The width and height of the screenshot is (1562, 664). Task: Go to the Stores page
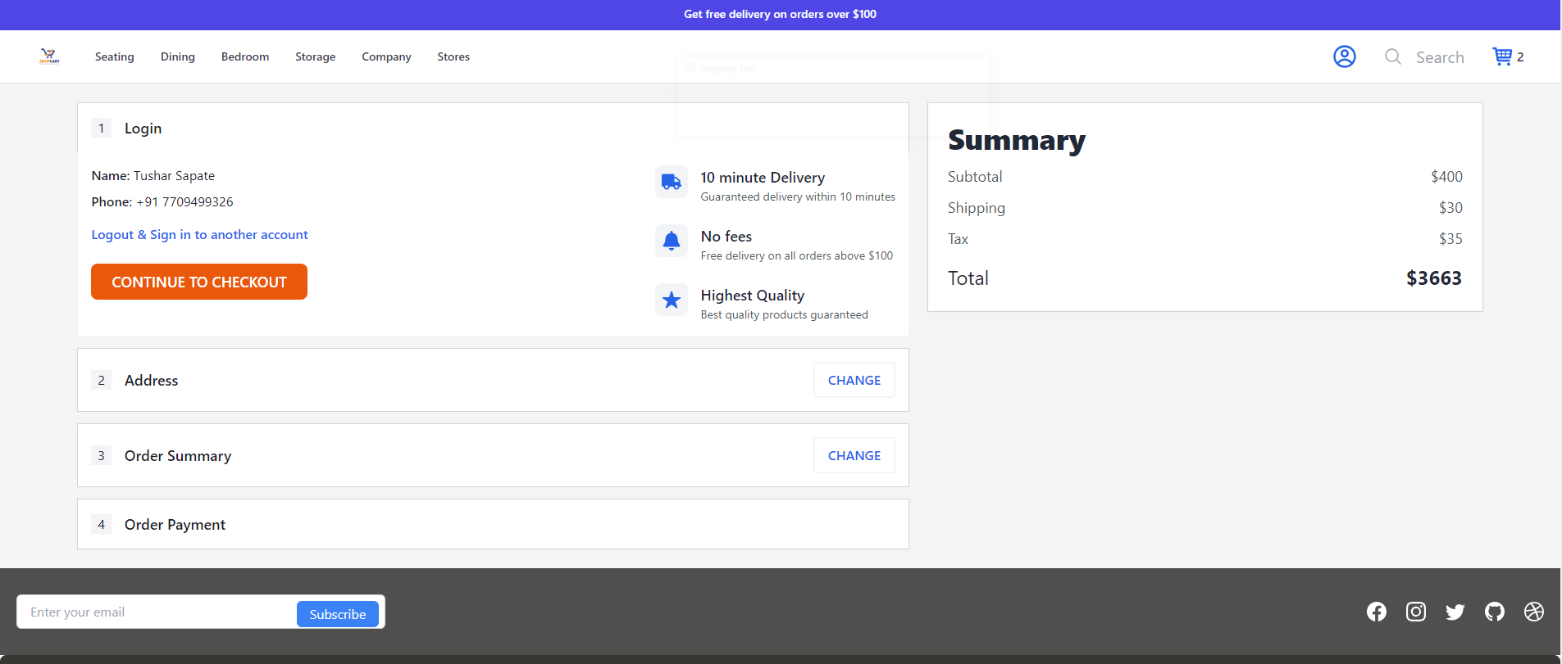pos(453,56)
